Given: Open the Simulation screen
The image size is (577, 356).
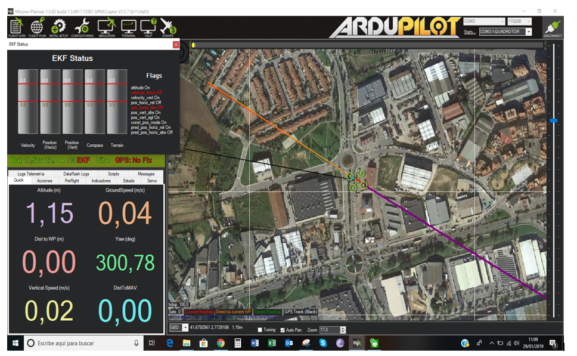Looking at the screenshot, I should click(107, 27).
